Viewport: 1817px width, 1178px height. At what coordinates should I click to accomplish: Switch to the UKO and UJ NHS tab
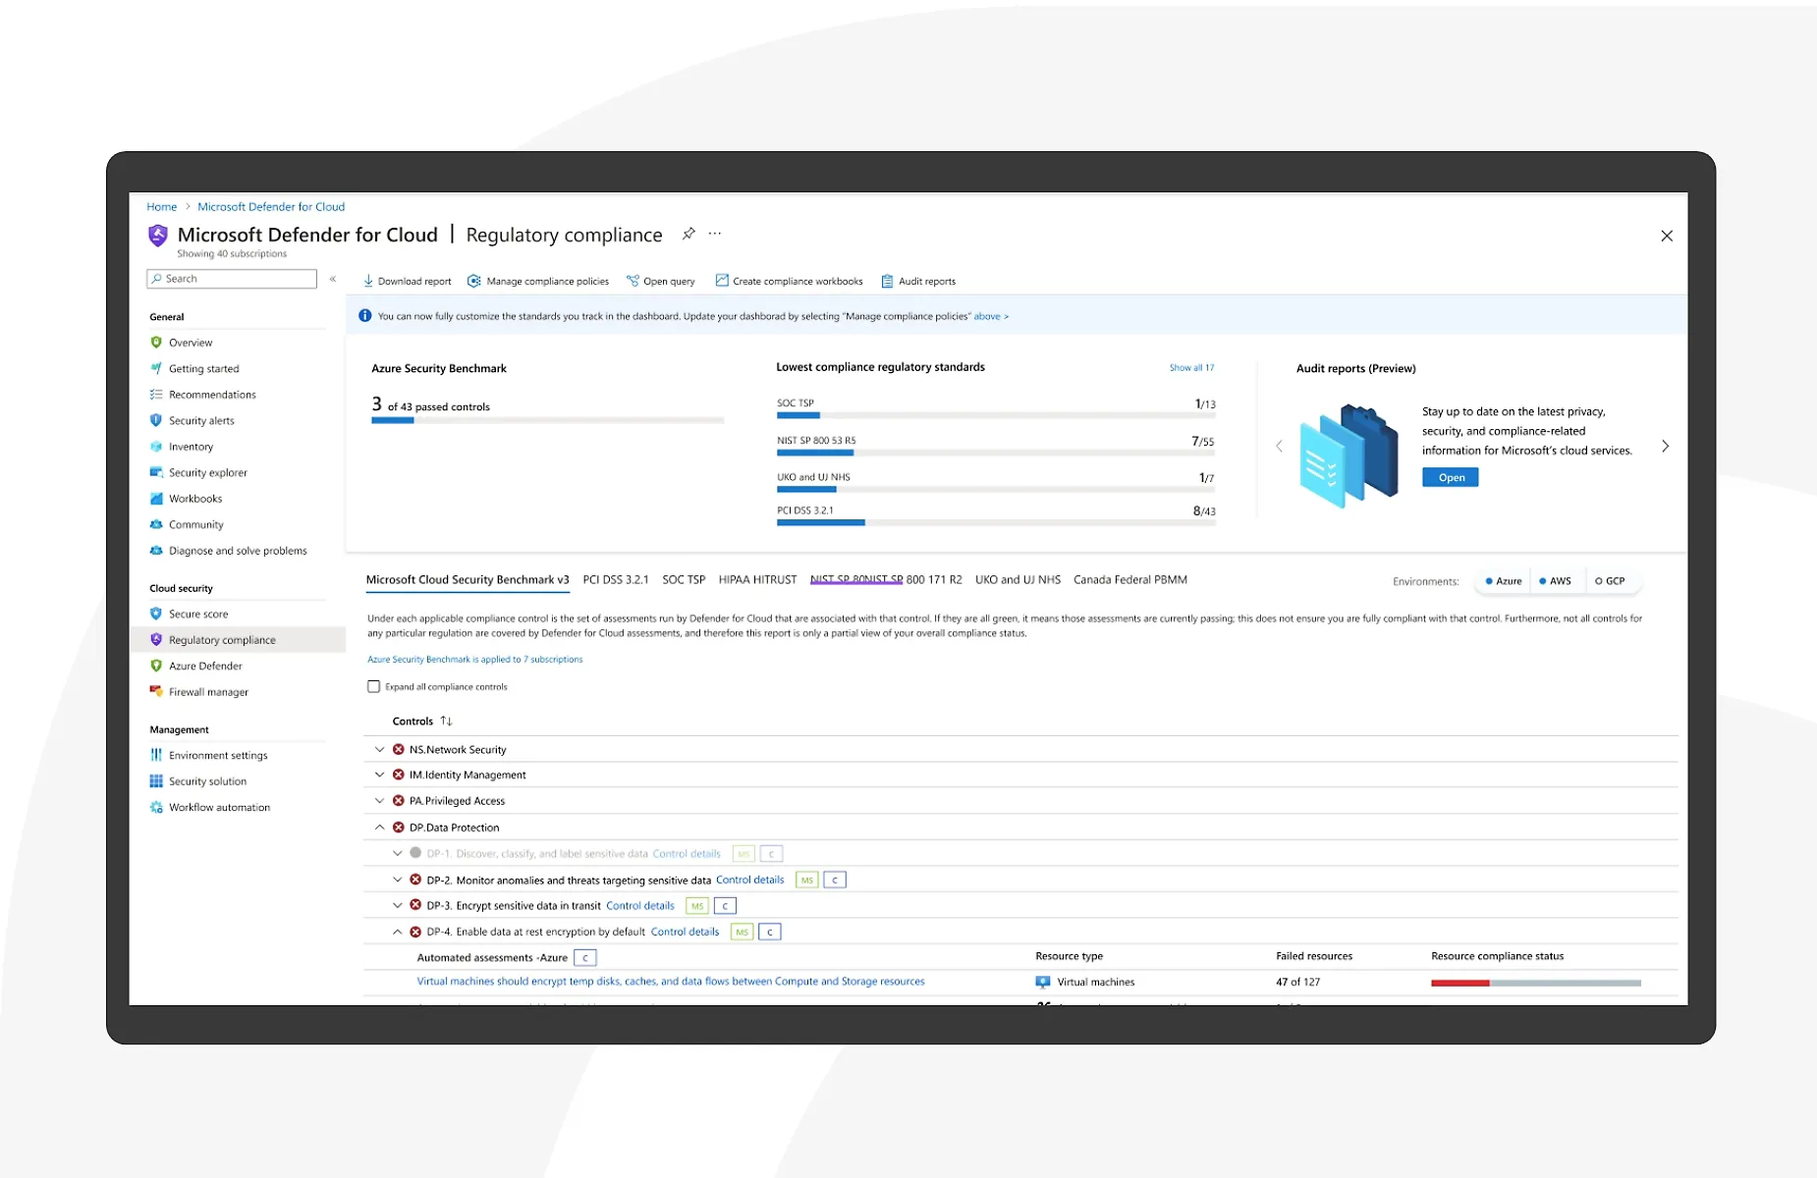[1018, 580]
